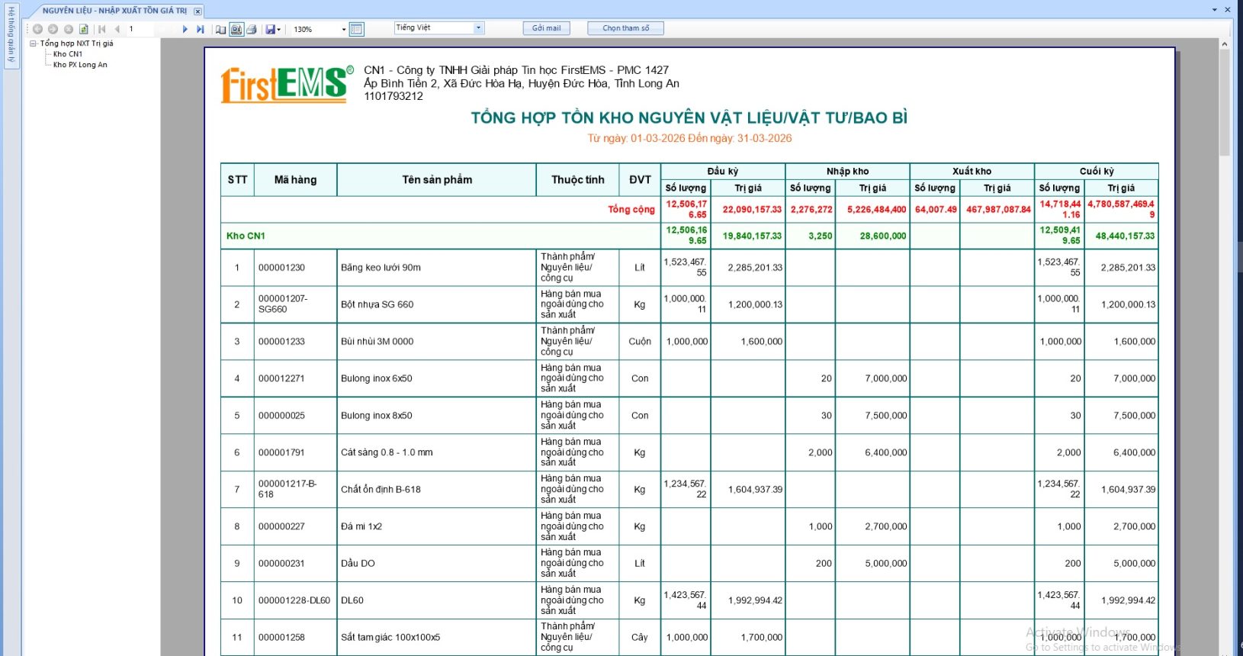Click product name Chất ổn định B-618

pos(381,490)
